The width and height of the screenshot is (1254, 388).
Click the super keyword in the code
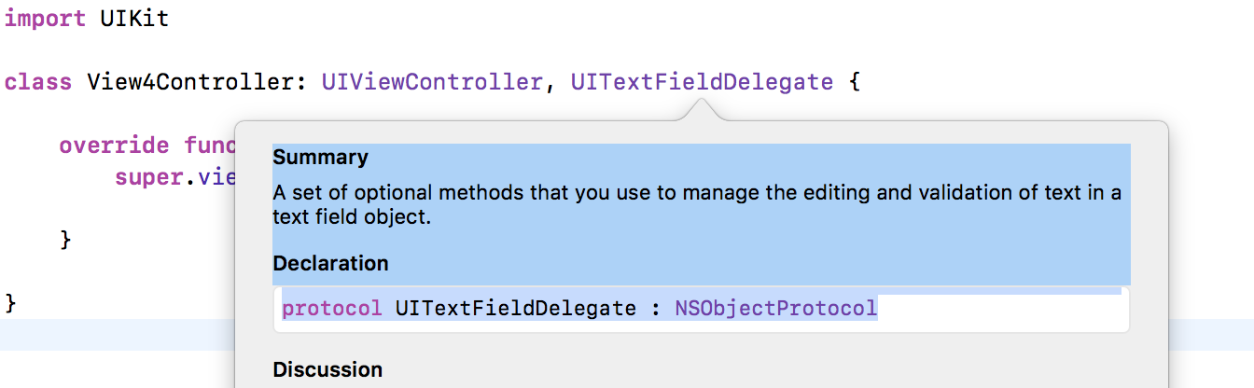[x=143, y=177]
